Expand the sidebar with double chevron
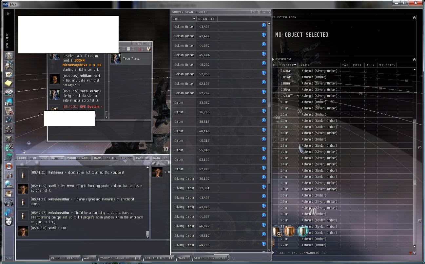425x264 pixels. coord(8,14)
